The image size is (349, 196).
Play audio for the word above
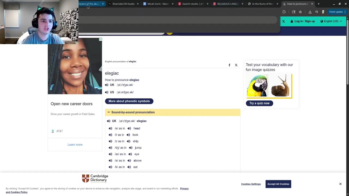pyautogui.click(x=129, y=161)
